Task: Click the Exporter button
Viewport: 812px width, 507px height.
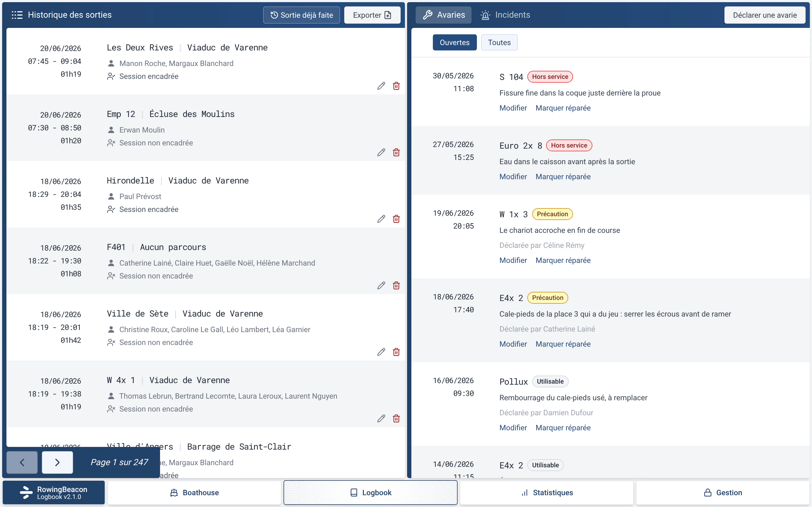Action: pos(372,15)
